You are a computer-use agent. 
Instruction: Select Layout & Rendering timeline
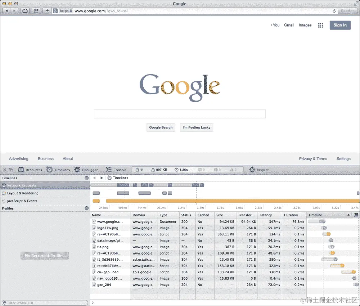(x=45, y=193)
